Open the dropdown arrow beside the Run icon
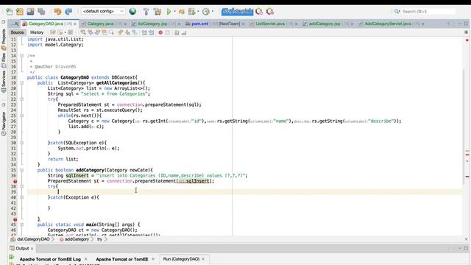This screenshot has height=265, width=471. coord(174,12)
